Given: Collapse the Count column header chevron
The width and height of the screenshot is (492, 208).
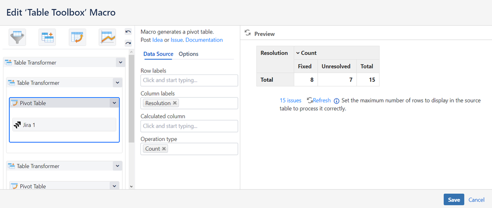Looking at the screenshot, I should 297,53.
